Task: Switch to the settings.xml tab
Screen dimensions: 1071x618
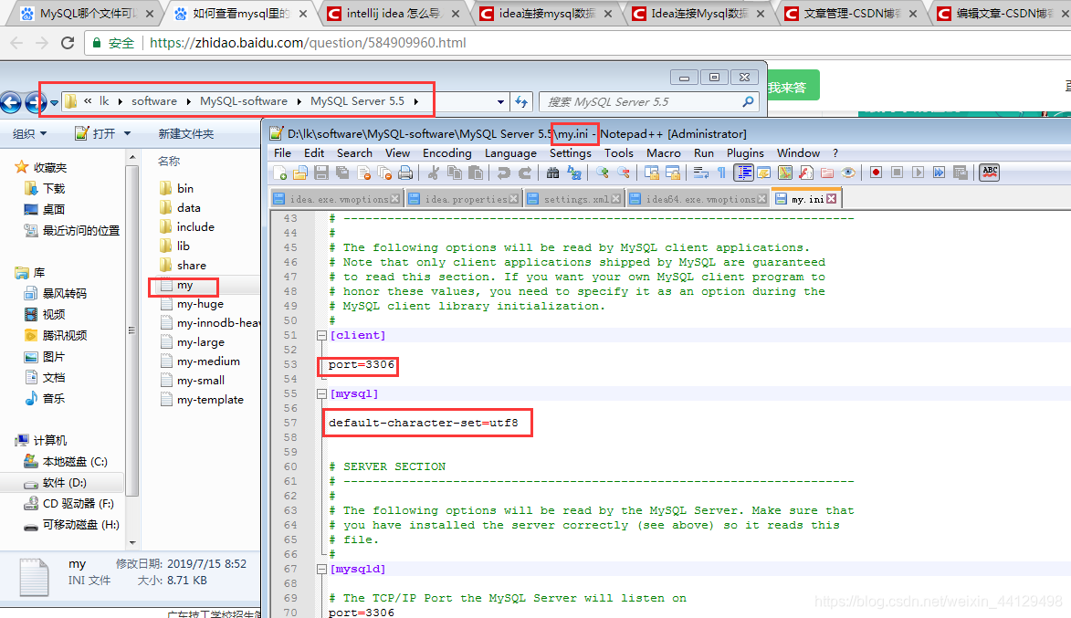Action: tap(573, 199)
